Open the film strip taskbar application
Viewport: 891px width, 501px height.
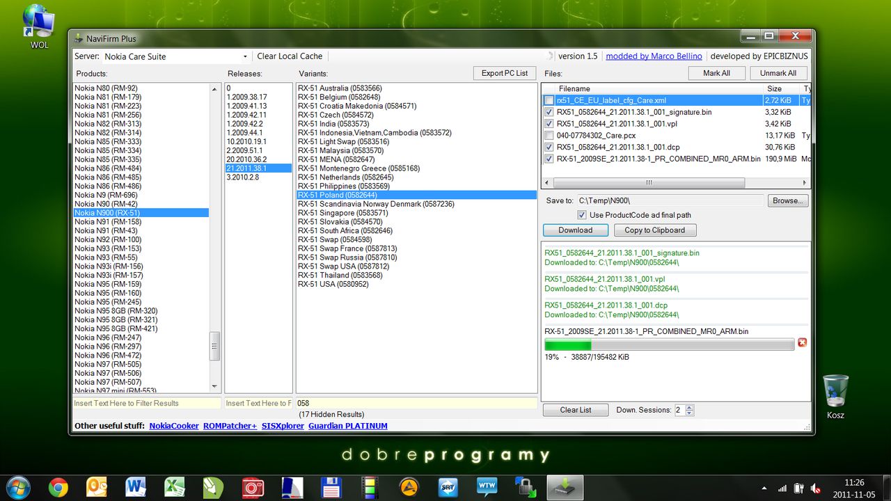(370, 488)
